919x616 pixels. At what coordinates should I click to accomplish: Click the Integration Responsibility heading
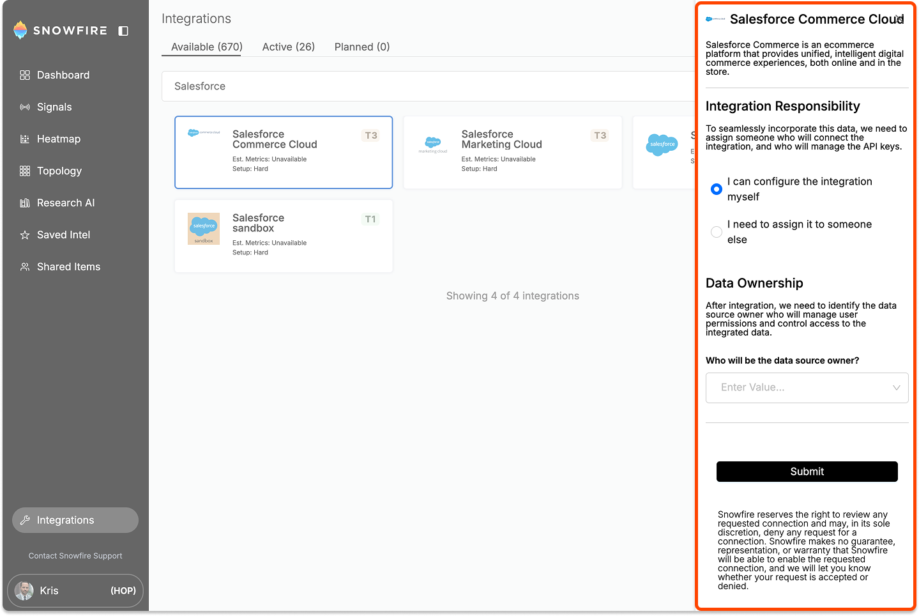(x=783, y=106)
